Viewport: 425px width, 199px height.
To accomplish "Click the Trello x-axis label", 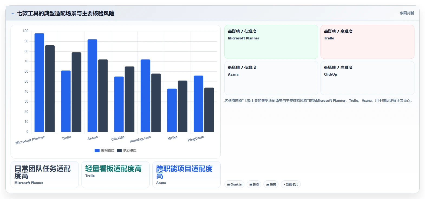I will [x=66, y=138].
